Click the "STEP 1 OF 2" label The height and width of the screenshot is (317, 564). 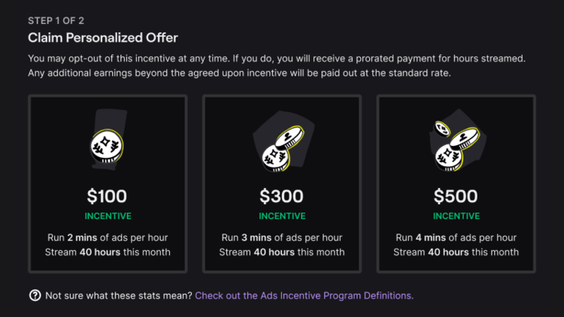click(x=59, y=20)
